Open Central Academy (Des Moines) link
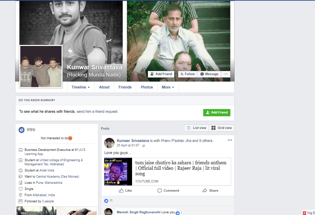Screen dimensions: 315x215 57,177
